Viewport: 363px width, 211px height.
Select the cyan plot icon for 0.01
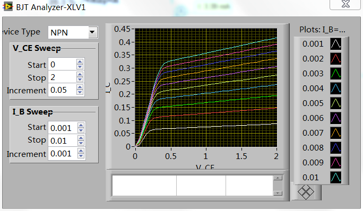tap(336, 178)
